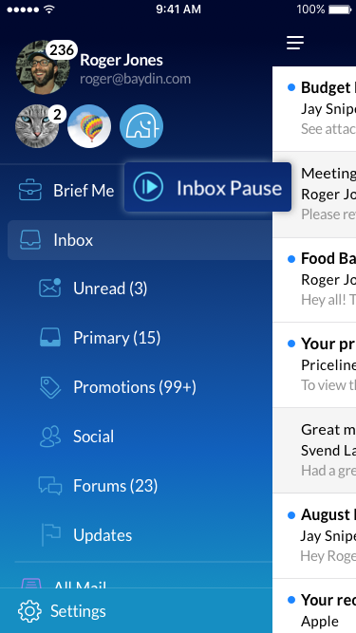Switch to the elephant avatar account
356x633 pixels.
pos(141,126)
